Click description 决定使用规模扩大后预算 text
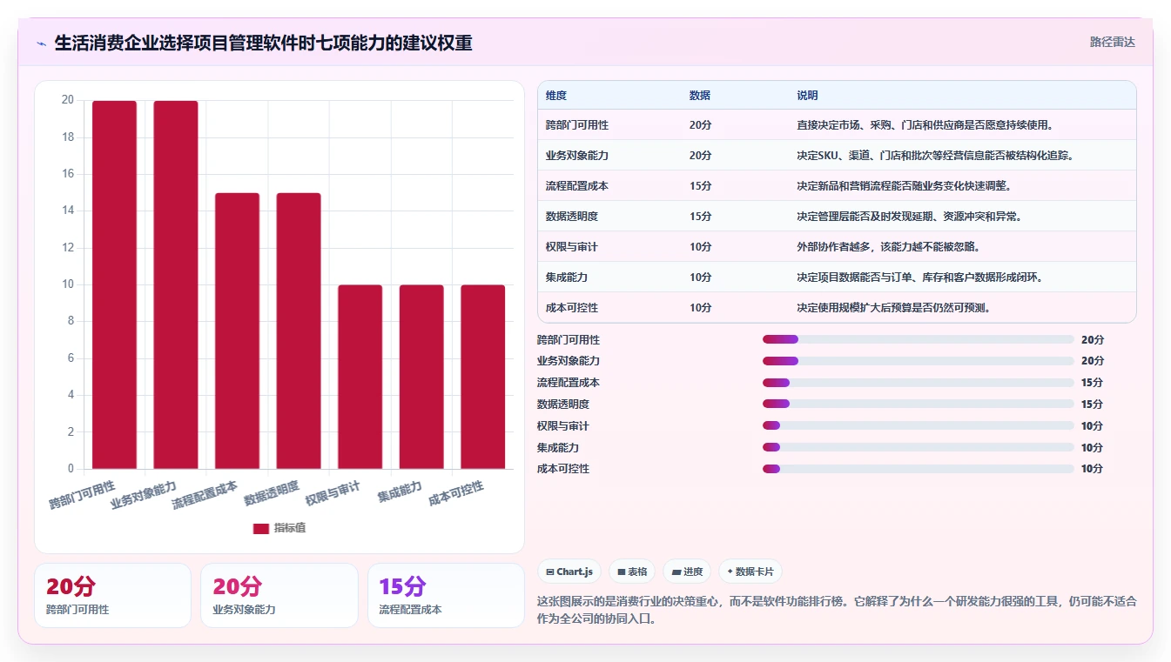Image resolution: width=1171 pixels, height=662 pixels. (893, 308)
